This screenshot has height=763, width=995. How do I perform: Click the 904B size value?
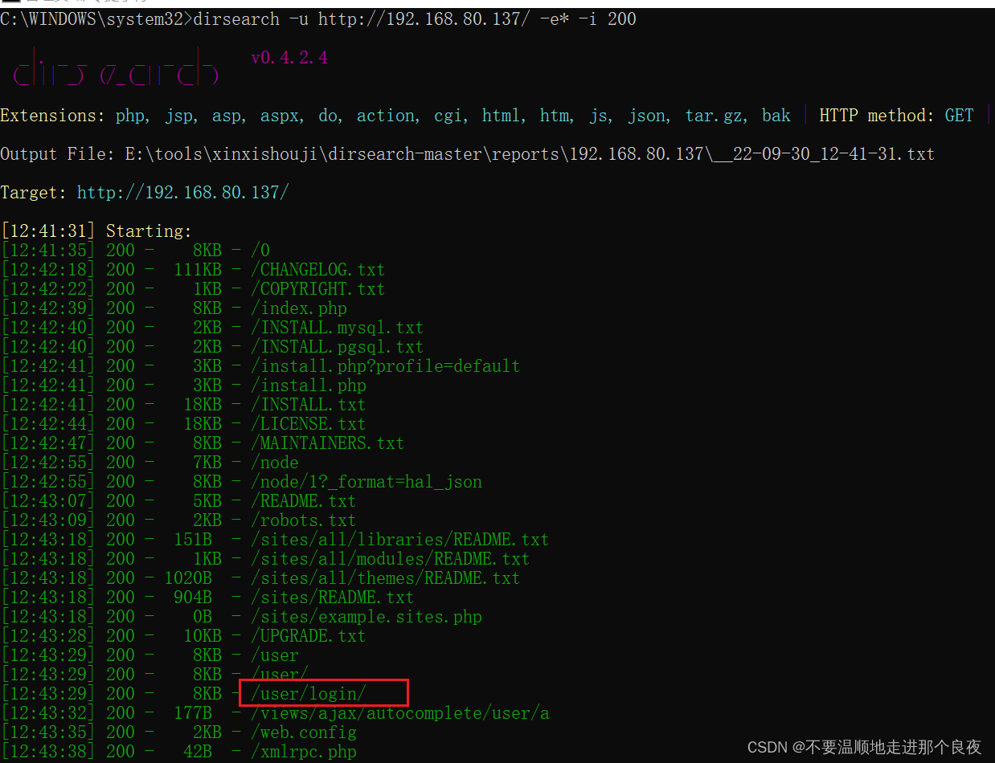point(193,598)
